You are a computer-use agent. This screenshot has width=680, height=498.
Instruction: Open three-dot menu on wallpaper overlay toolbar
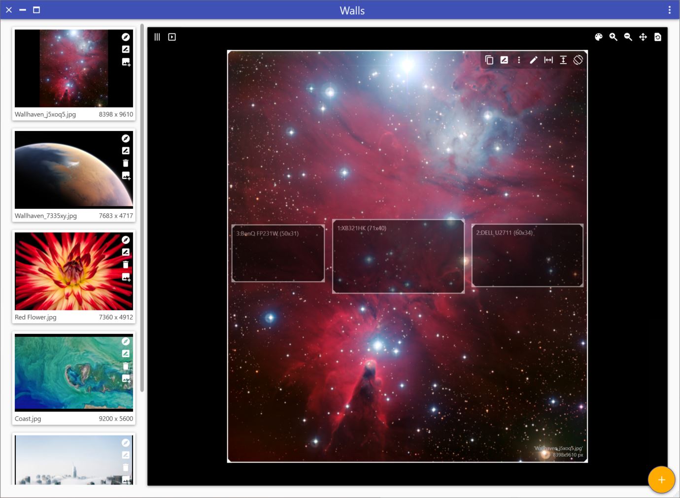coord(519,60)
